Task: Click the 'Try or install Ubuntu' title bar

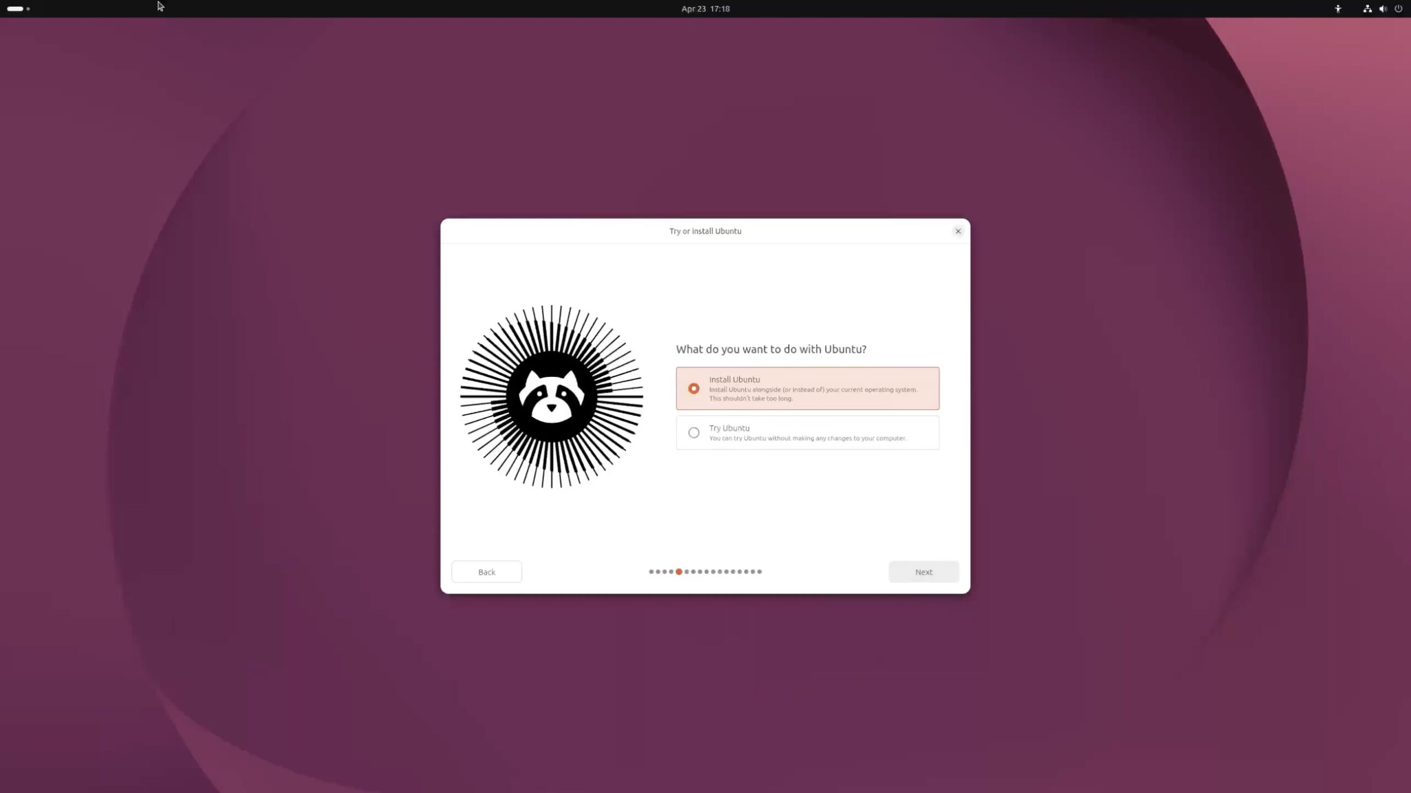Action: [704, 231]
